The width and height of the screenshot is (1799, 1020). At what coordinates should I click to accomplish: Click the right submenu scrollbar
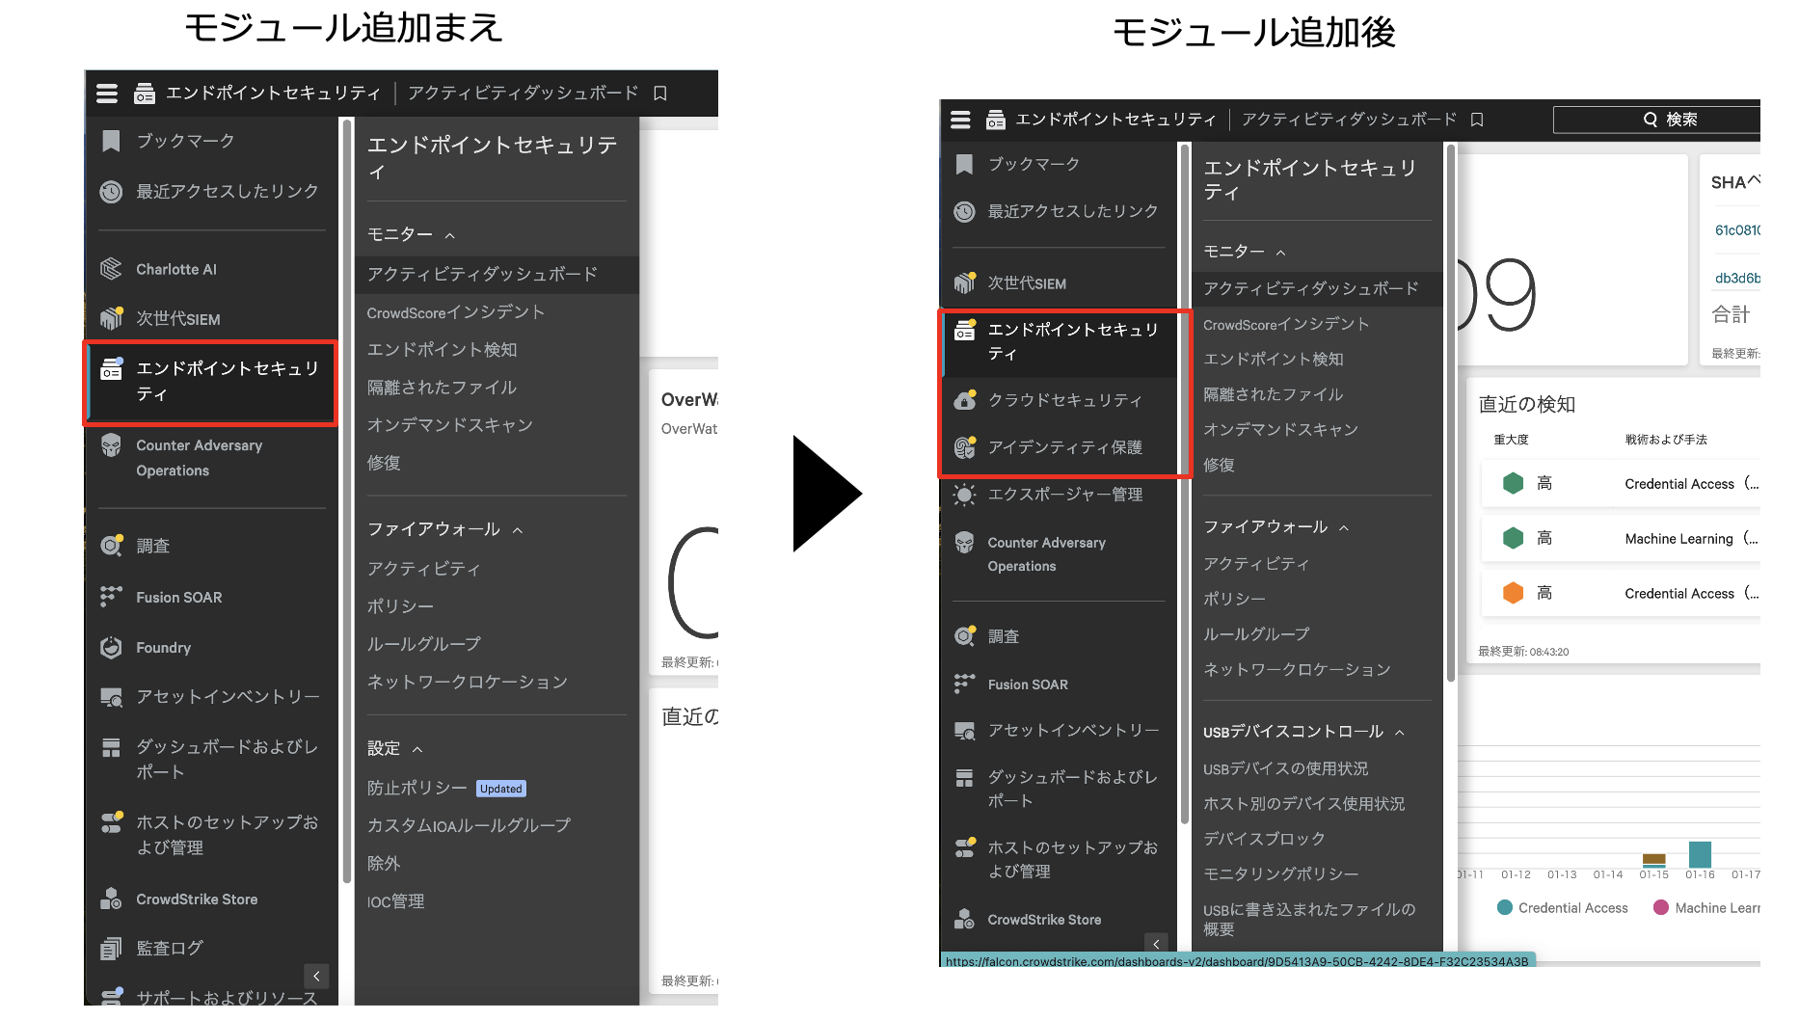tap(1450, 413)
